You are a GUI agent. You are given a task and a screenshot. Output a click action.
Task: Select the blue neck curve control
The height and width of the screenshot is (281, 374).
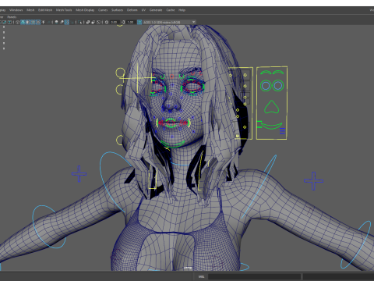coord(179,164)
